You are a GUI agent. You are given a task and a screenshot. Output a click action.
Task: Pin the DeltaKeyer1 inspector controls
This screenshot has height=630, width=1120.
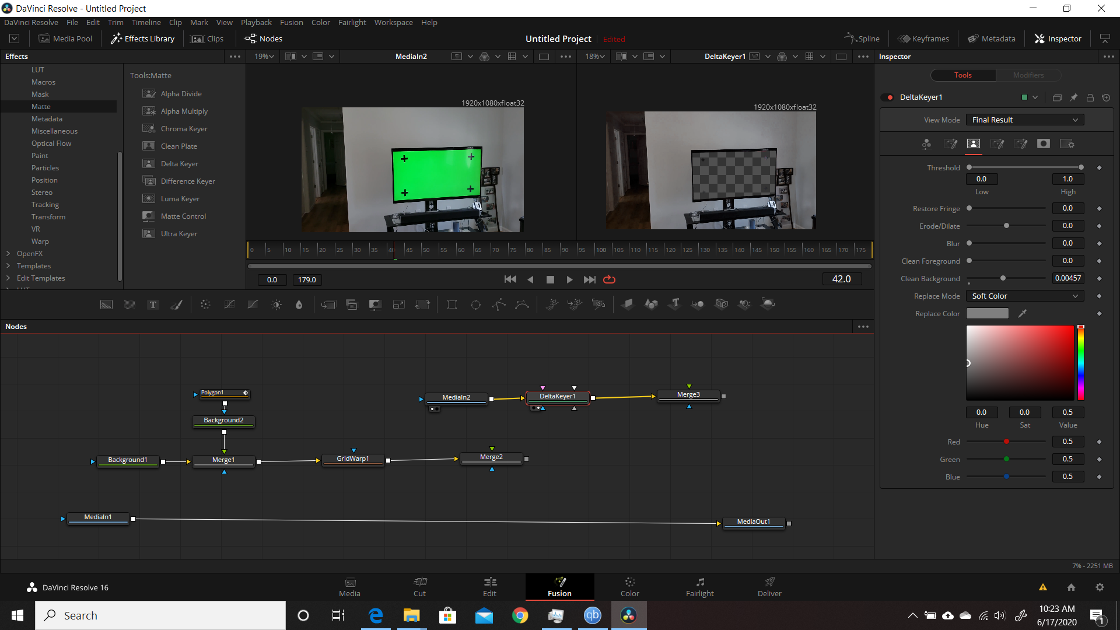(1073, 97)
